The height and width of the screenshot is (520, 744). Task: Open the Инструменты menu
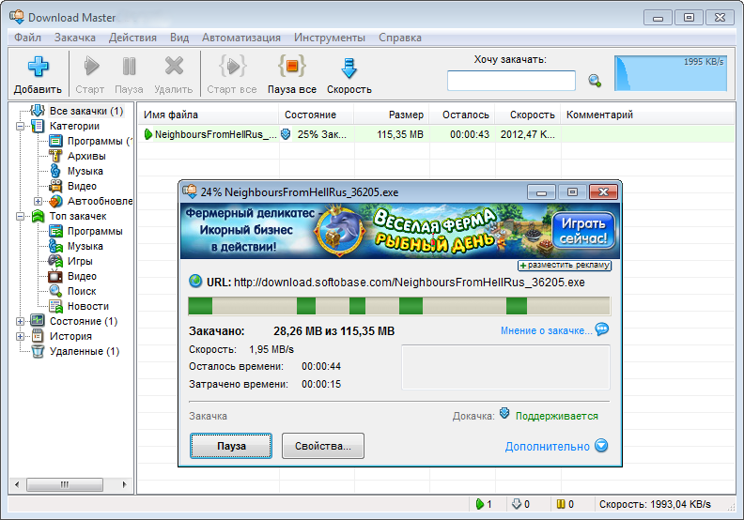(x=330, y=38)
